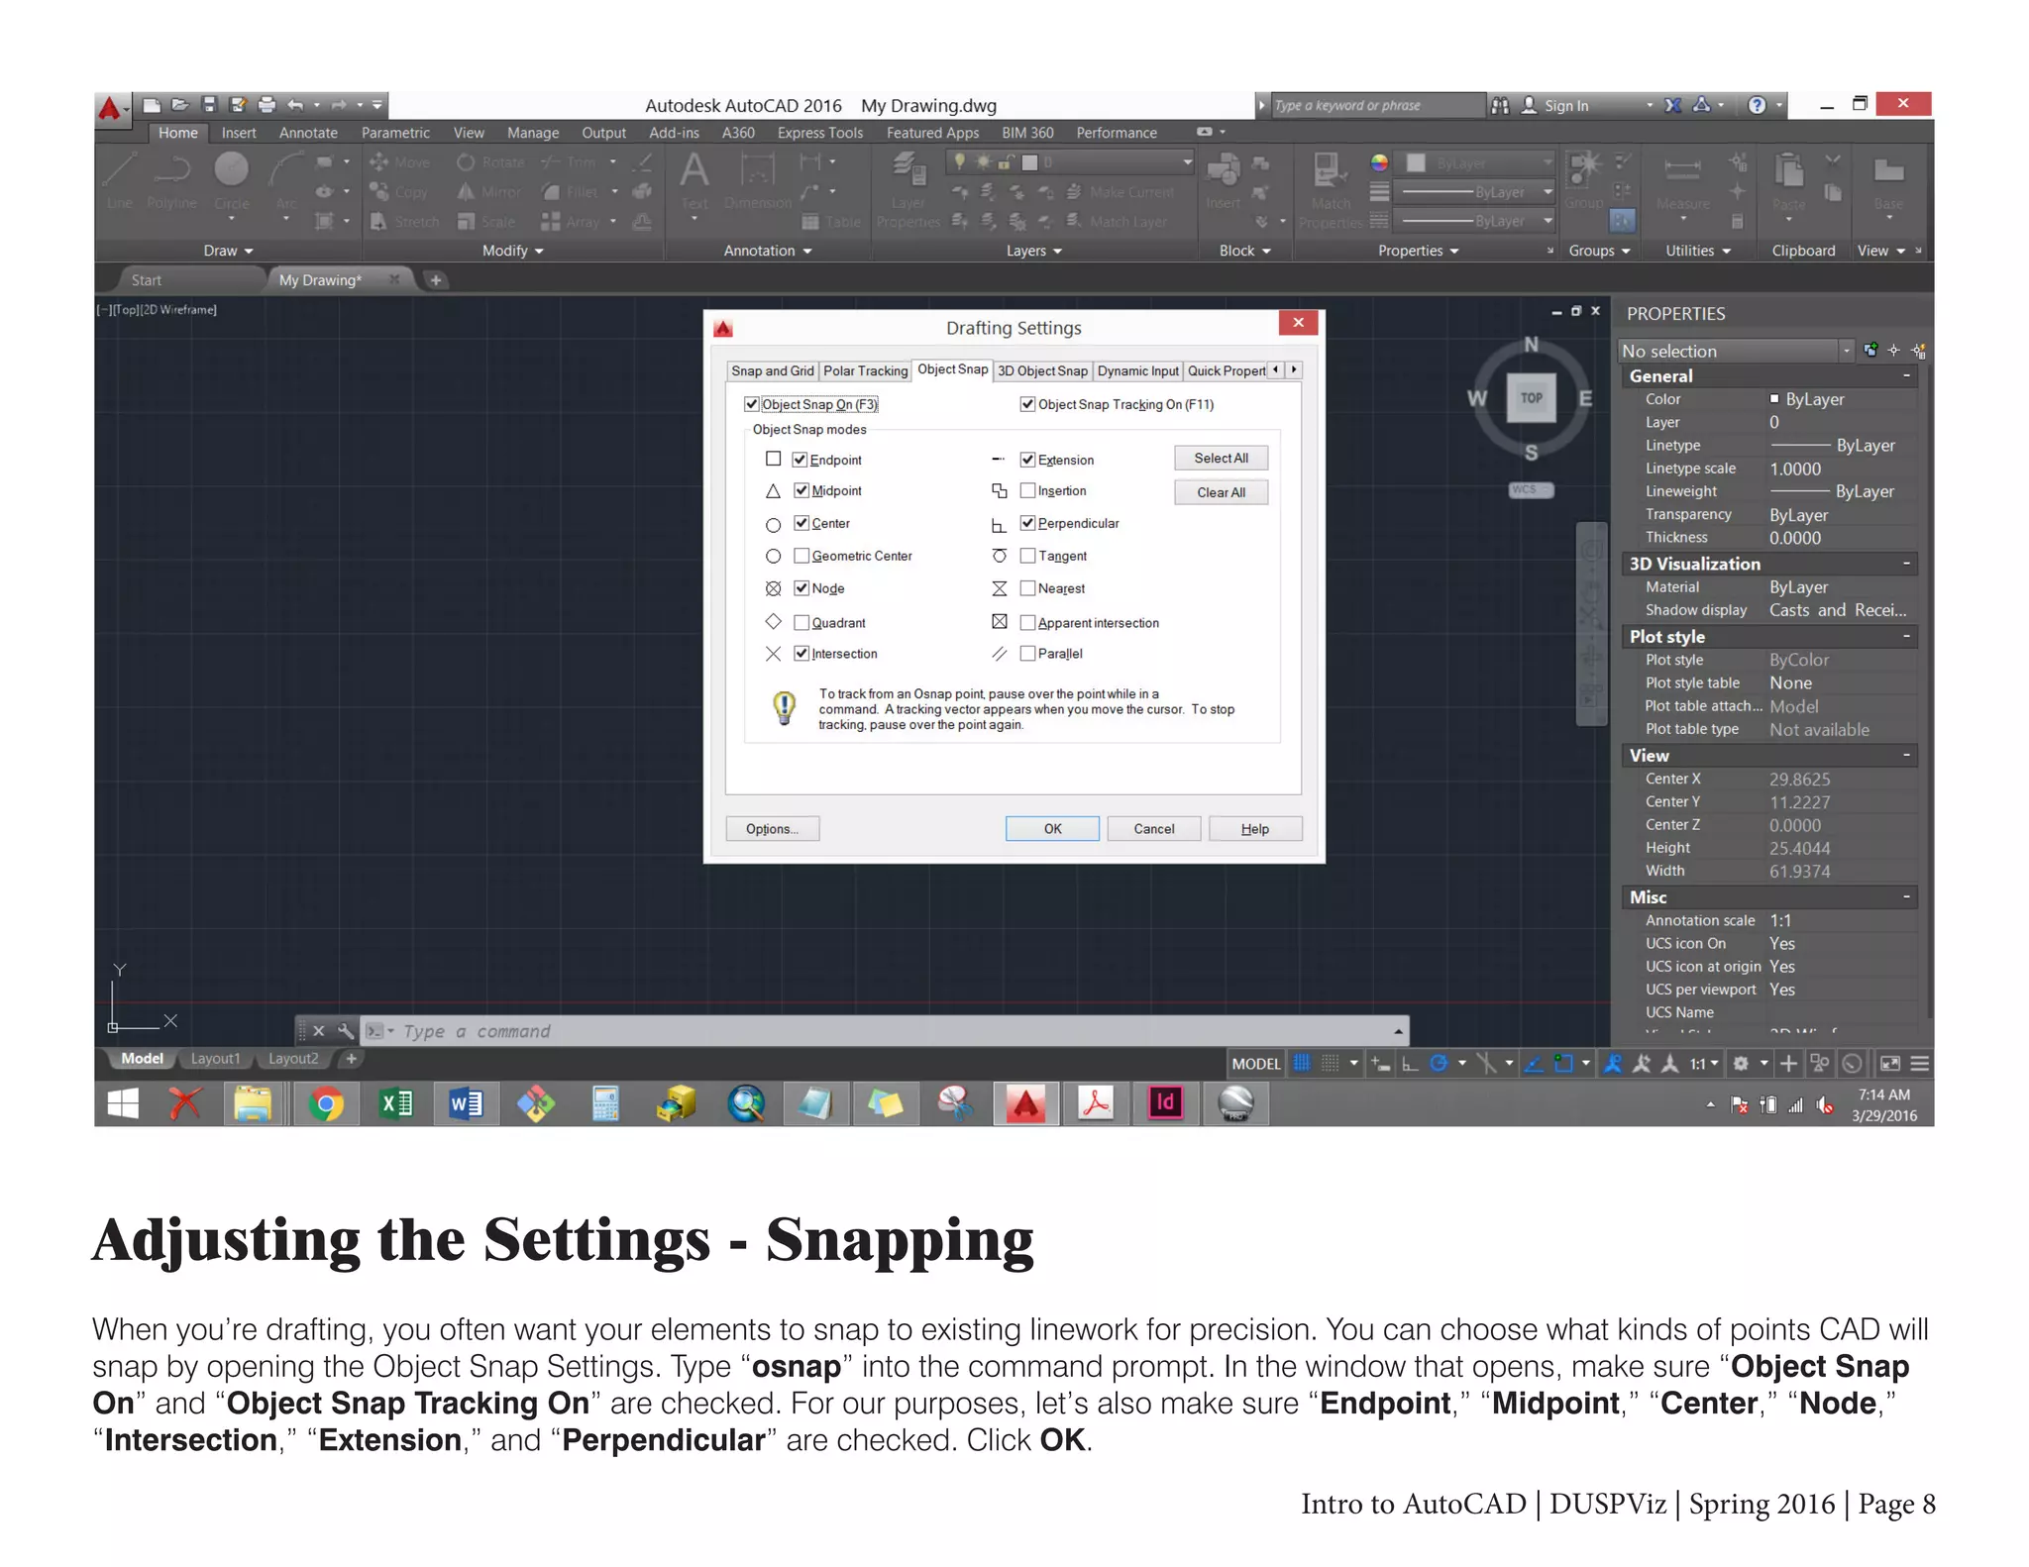Open the Annotate ribbon tab
Screen dimensions: 2029x1567
pyautogui.click(x=308, y=133)
